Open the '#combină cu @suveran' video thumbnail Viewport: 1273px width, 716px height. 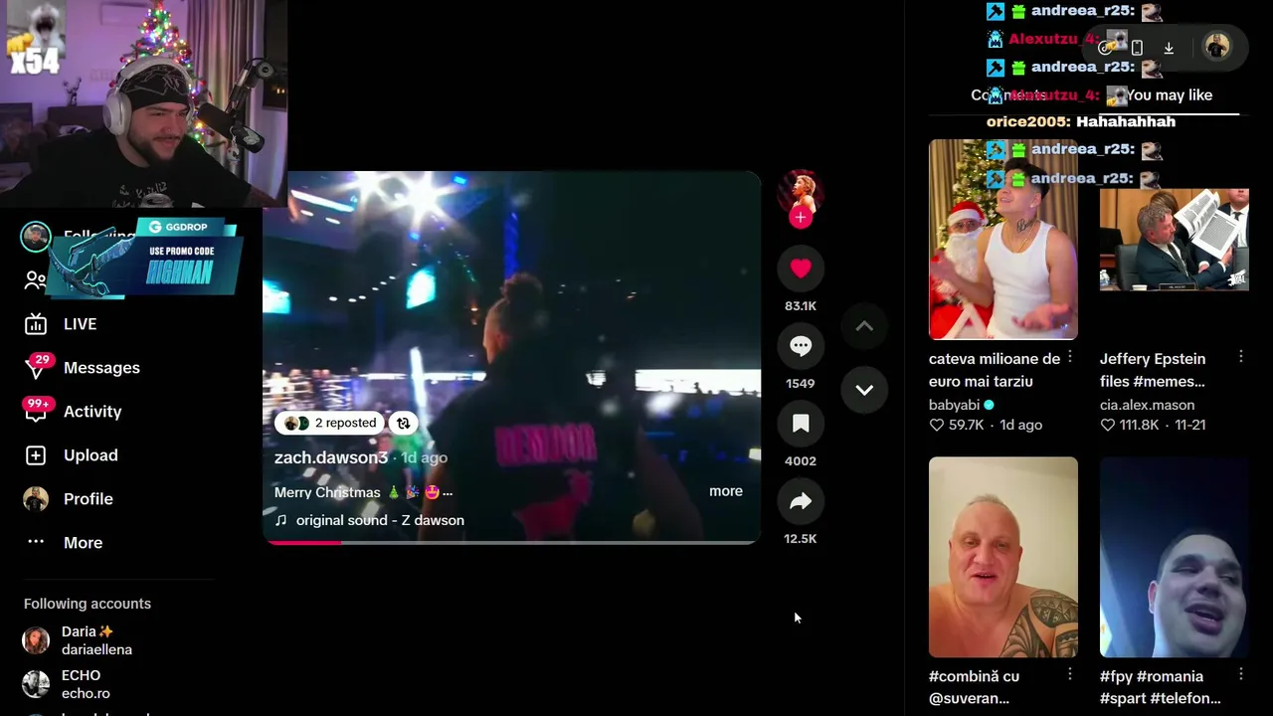[1002, 557]
